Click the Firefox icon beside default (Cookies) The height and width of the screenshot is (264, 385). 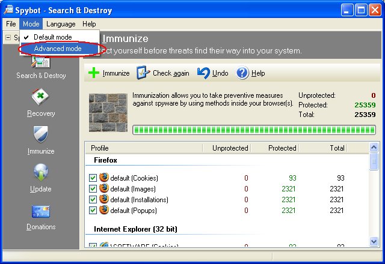pos(104,178)
